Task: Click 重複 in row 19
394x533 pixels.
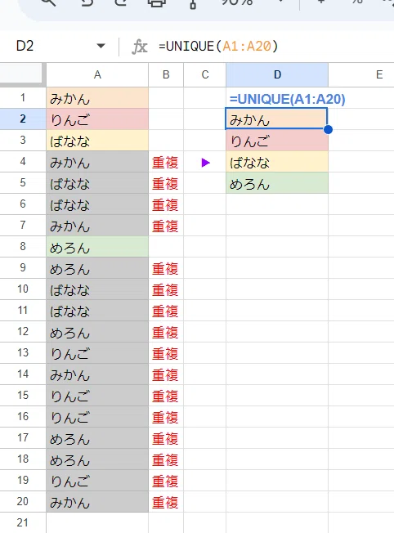Action: pos(165,481)
